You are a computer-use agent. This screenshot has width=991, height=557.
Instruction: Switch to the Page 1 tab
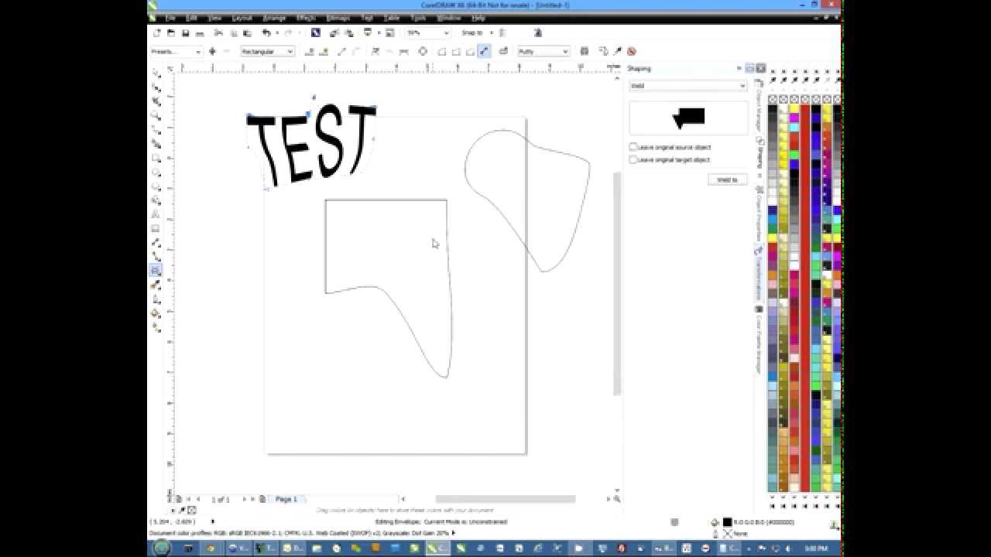click(x=286, y=499)
